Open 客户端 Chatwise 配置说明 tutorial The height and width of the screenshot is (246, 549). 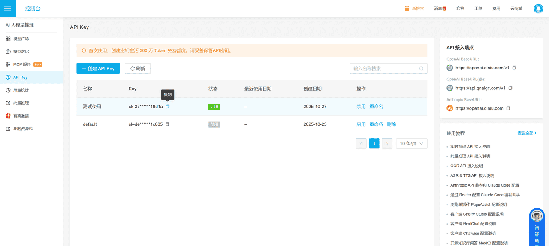pos(473,234)
